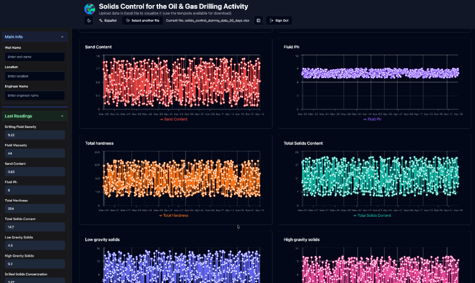475x283 pixels.
Task: Click the Current file name text
Action: click(x=207, y=20)
